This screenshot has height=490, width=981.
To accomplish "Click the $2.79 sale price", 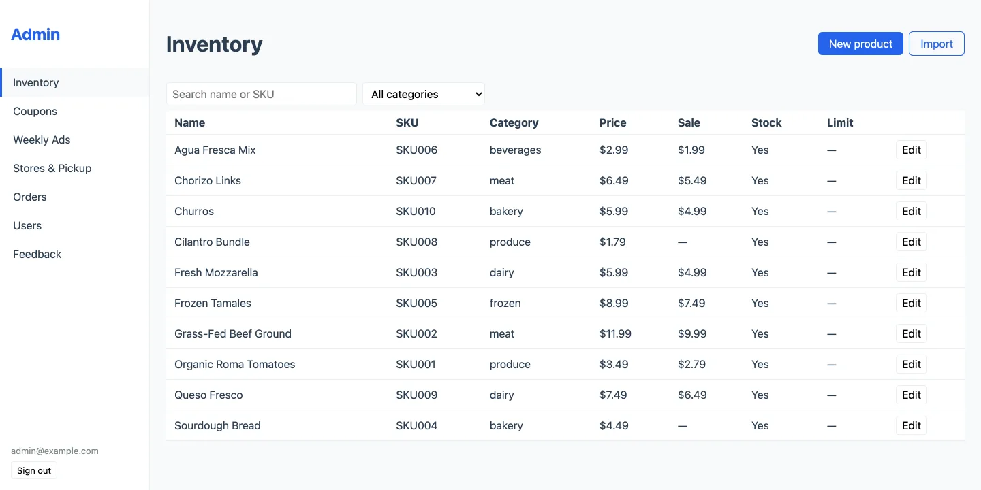I will pos(691,364).
